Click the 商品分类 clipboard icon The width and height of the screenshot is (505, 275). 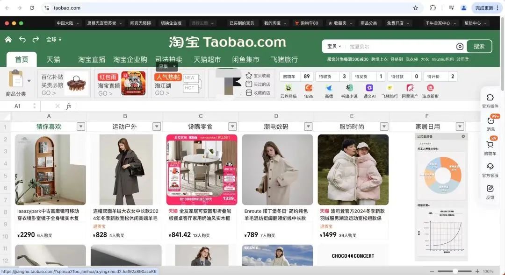point(16,78)
